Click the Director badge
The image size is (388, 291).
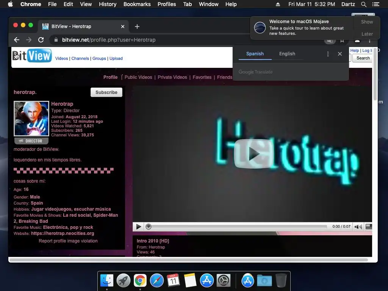point(31,141)
